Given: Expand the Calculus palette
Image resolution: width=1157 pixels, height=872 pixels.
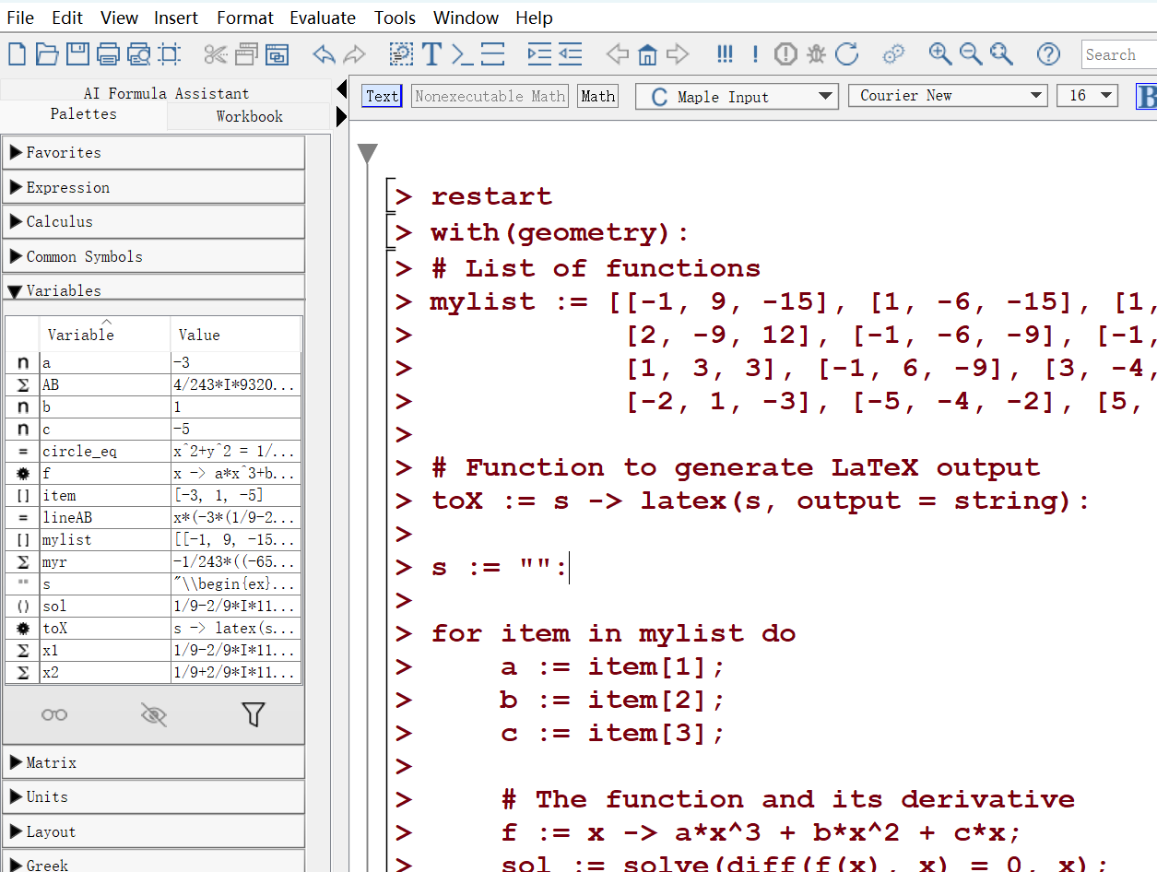Looking at the screenshot, I should pyautogui.click(x=154, y=221).
